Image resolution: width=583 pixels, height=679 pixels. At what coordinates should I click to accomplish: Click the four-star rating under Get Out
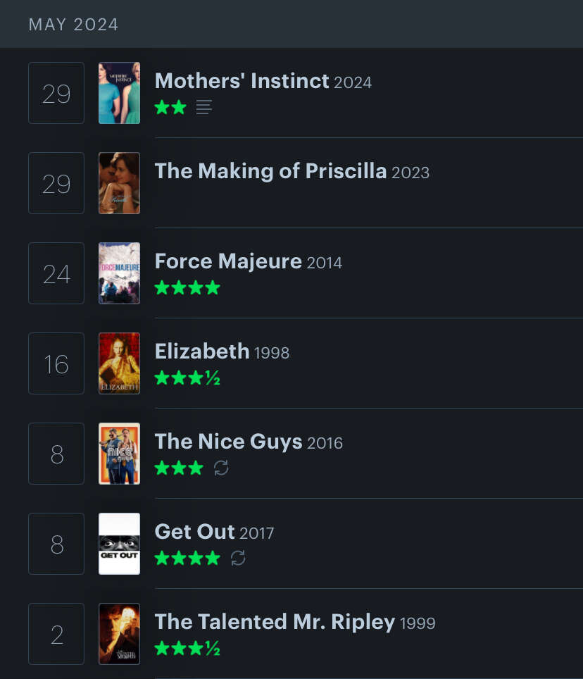coord(187,558)
